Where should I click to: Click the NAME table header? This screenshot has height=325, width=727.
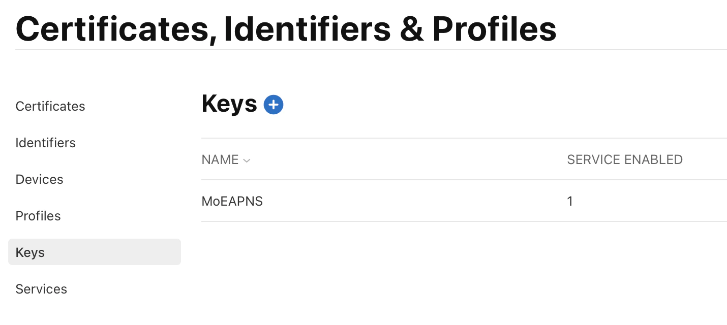point(221,159)
